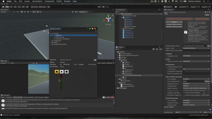The height and width of the screenshot is (119, 212).
Task: Select the crate-hit event row
Action: 73,35
